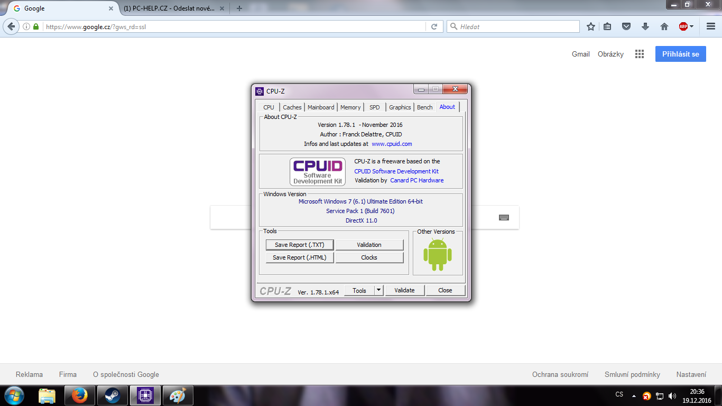Click the Pocket icon in toolbar
Image resolution: width=722 pixels, height=406 pixels.
click(626, 26)
